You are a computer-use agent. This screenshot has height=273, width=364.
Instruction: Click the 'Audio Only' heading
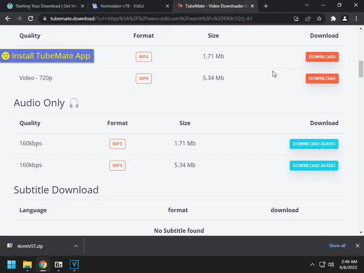click(39, 103)
